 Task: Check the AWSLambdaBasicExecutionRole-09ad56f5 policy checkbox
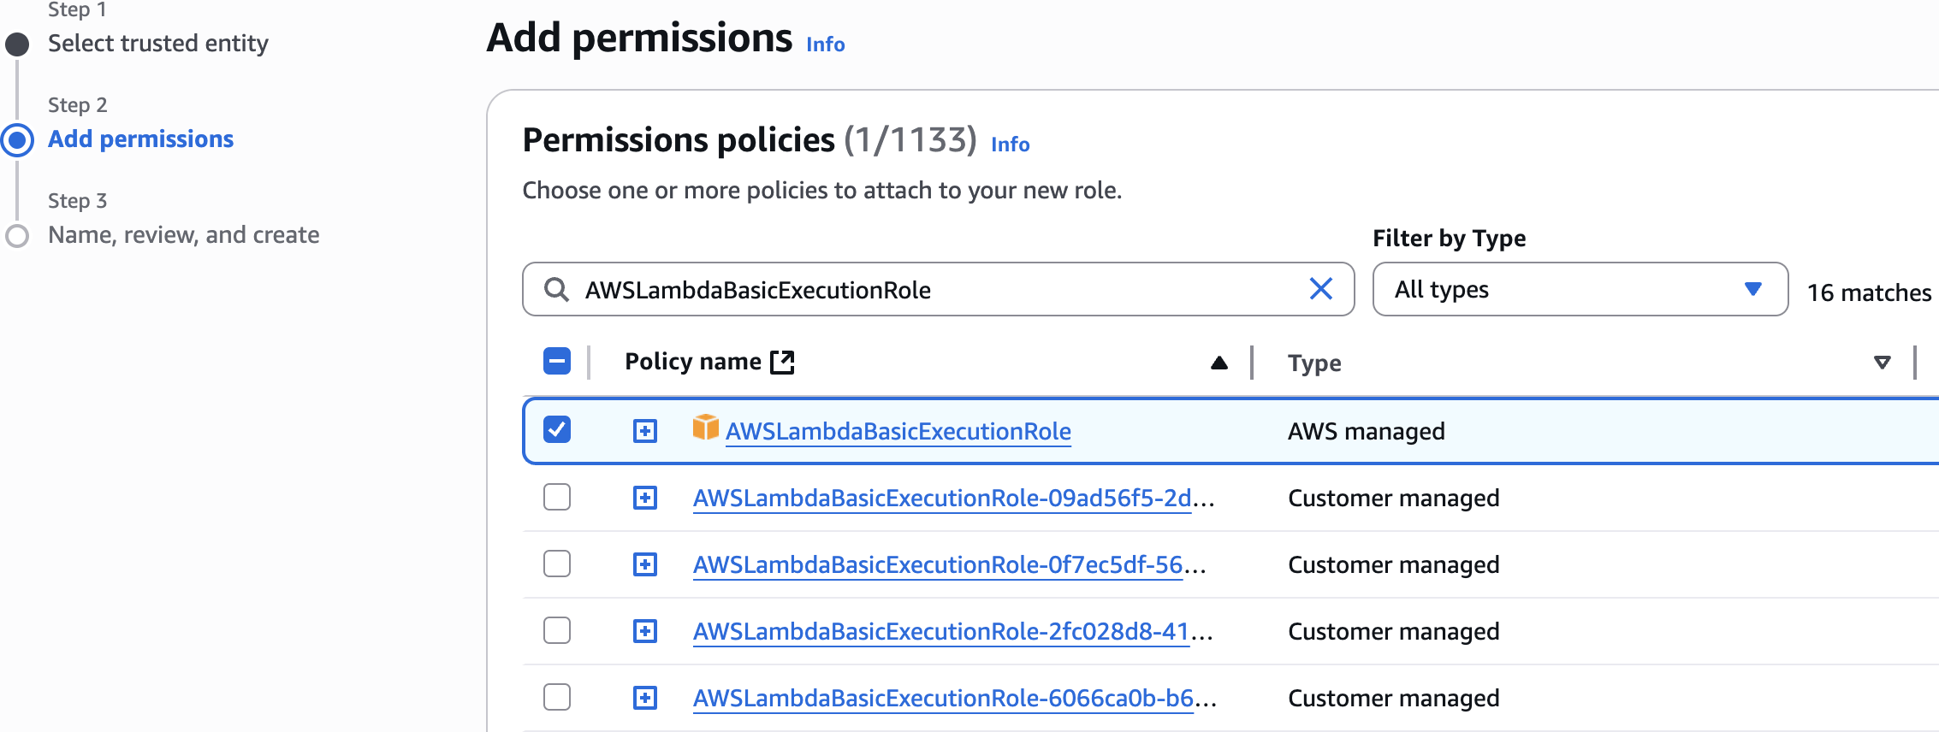[557, 497]
